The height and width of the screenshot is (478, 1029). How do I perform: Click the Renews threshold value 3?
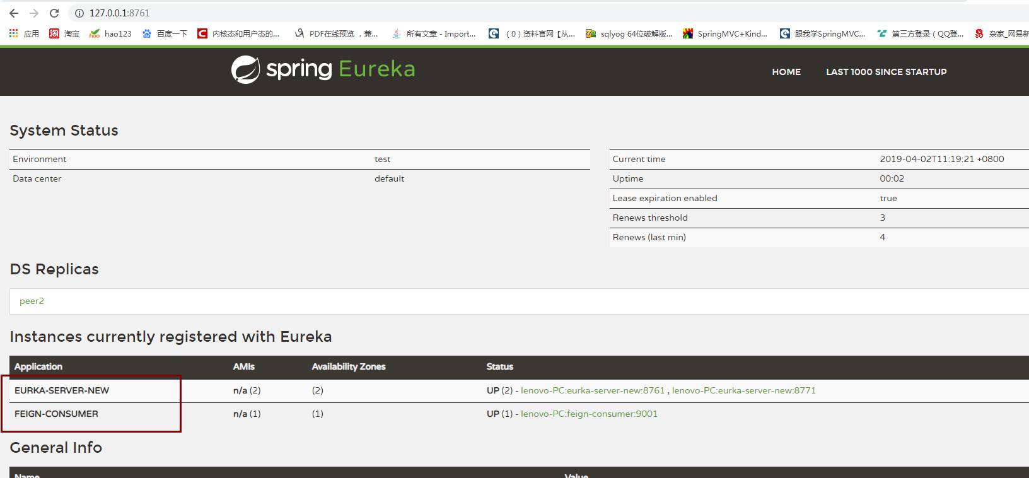click(x=883, y=218)
